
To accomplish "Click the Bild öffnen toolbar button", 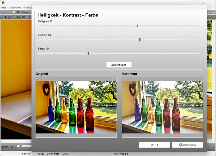I will pos(22,12).
